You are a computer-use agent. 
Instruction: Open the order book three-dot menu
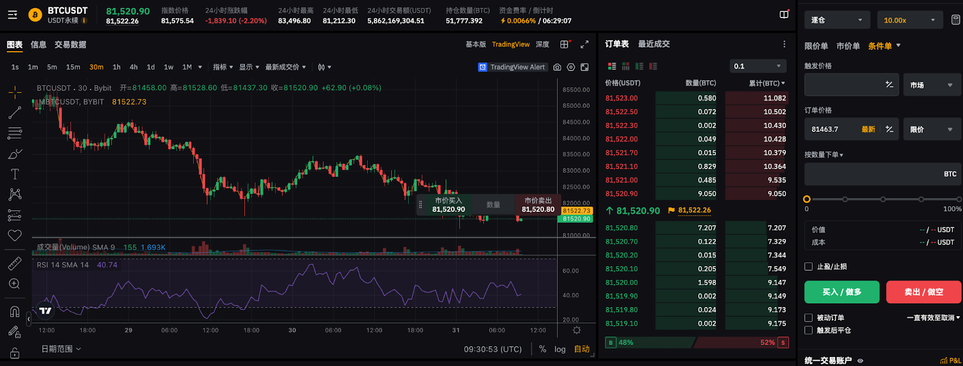(x=784, y=44)
